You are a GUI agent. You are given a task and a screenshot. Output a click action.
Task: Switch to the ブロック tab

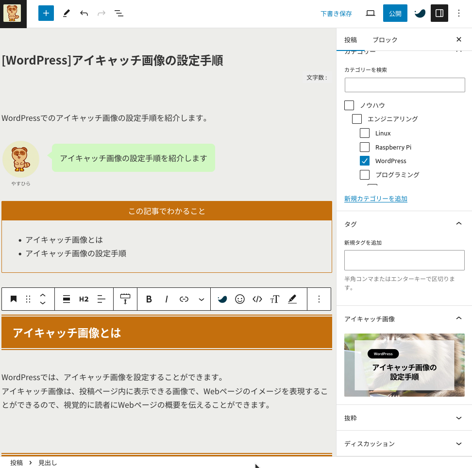tap(385, 40)
